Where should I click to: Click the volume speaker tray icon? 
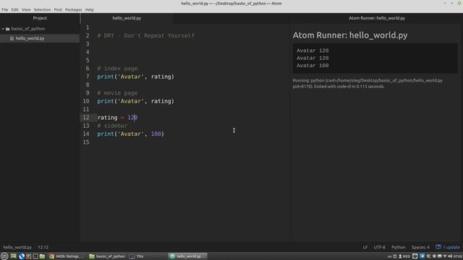tap(450, 256)
